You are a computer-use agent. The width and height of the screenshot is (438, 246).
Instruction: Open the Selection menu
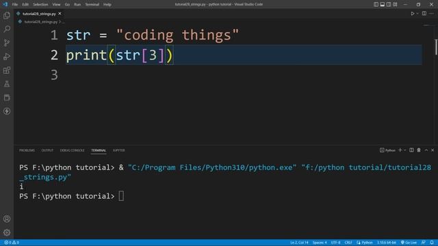click(40, 5)
